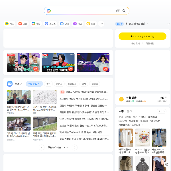The height and width of the screenshot is (171, 171).
Task: Open 속보 강훈식 나프타 headline
Action: click(84, 92)
